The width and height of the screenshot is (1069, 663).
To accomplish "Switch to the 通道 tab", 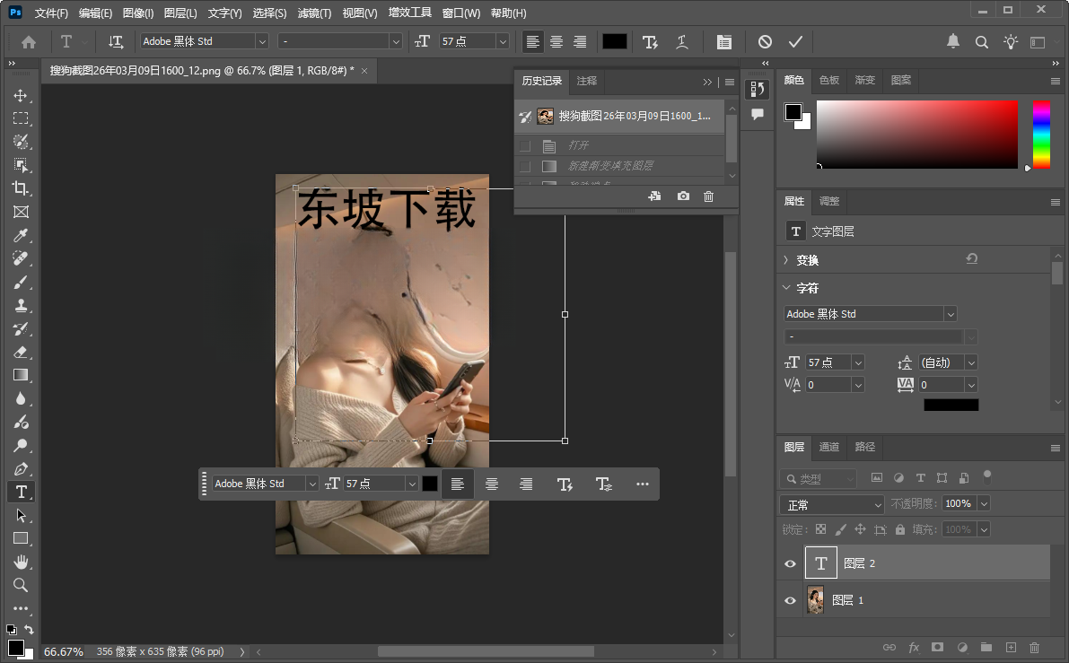I will (x=829, y=447).
